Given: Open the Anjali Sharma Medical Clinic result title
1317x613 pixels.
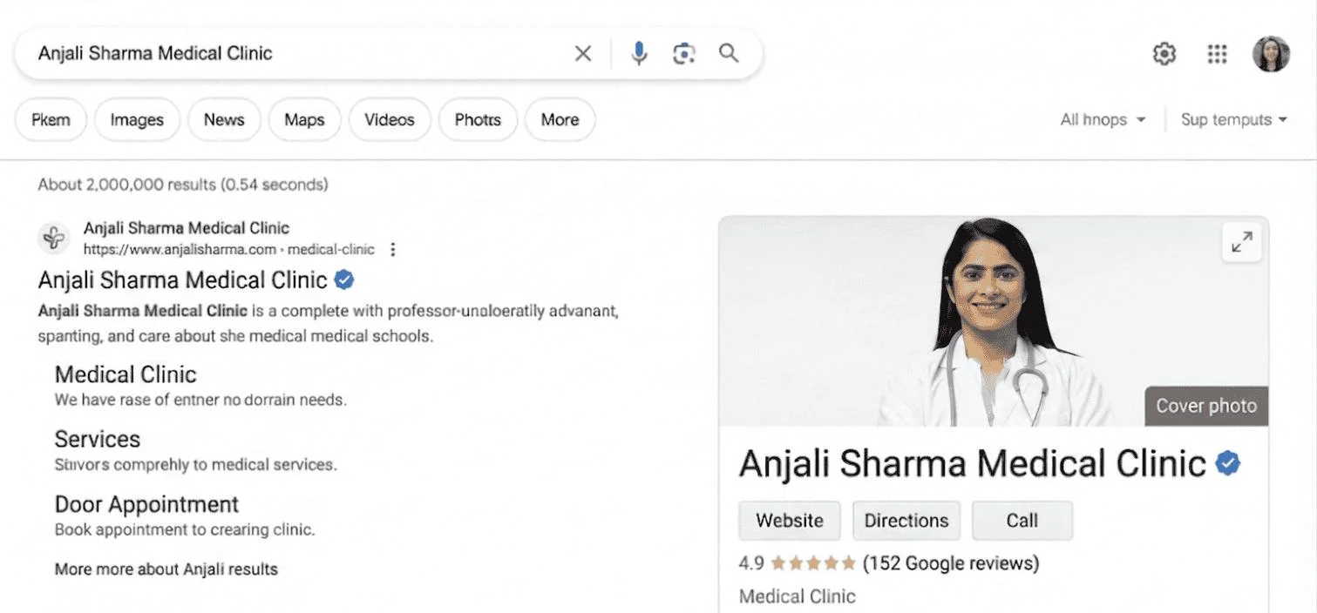Looking at the screenshot, I should 183,280.
